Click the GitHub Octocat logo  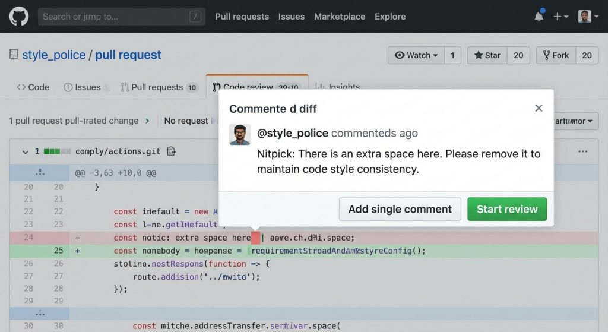pyautogui.click(x=19, y=16)
